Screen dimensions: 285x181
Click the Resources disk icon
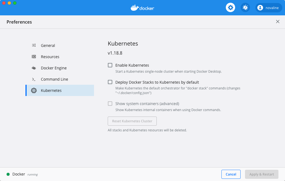tap(34, 56)
